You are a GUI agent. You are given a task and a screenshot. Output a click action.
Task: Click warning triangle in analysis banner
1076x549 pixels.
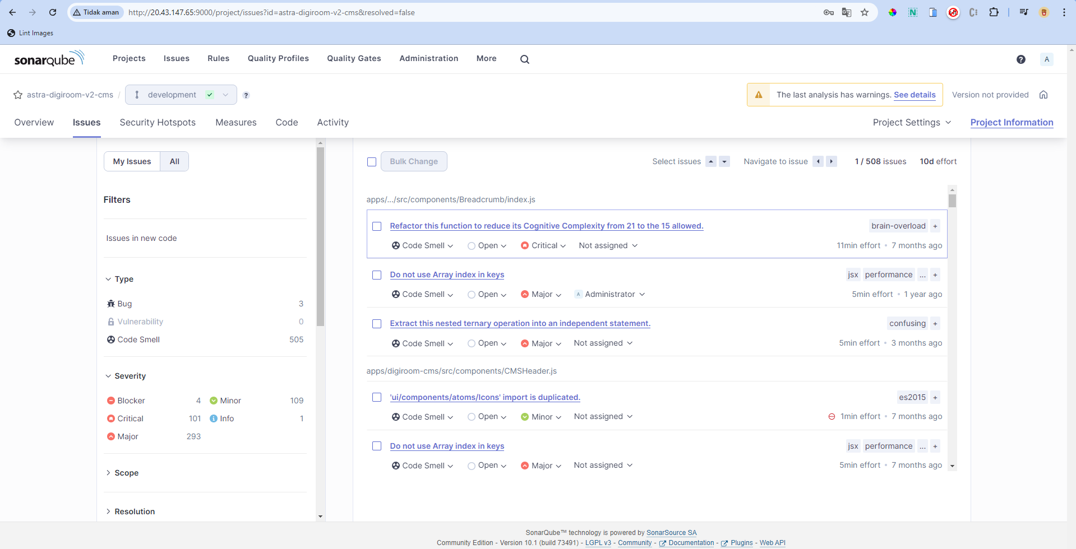pyautogui.click(x=759, y=95)
